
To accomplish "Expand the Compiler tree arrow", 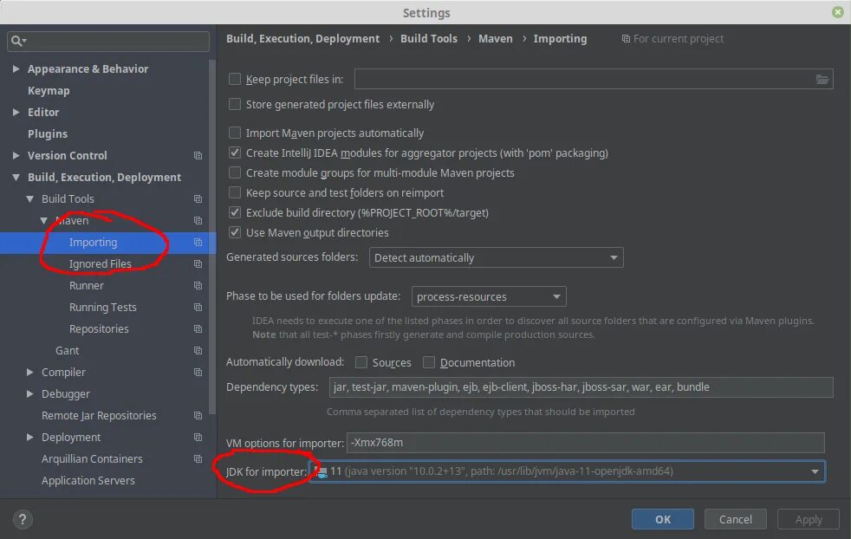I will (29, 373).
